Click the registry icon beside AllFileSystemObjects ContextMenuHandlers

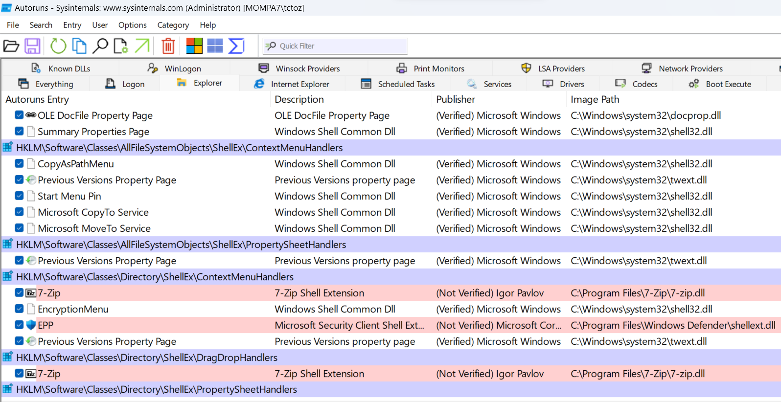pos(8,147)
